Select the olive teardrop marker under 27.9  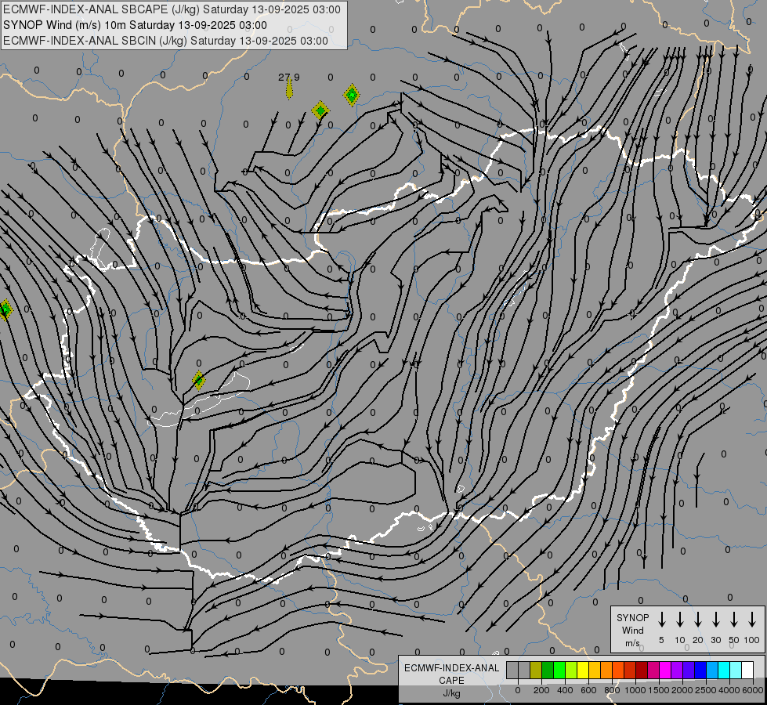289,90
